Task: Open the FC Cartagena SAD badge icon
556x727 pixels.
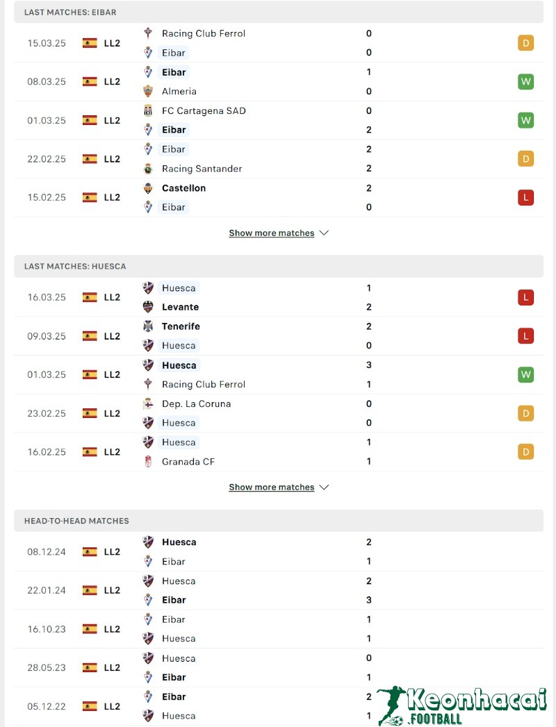Action: 147,110
